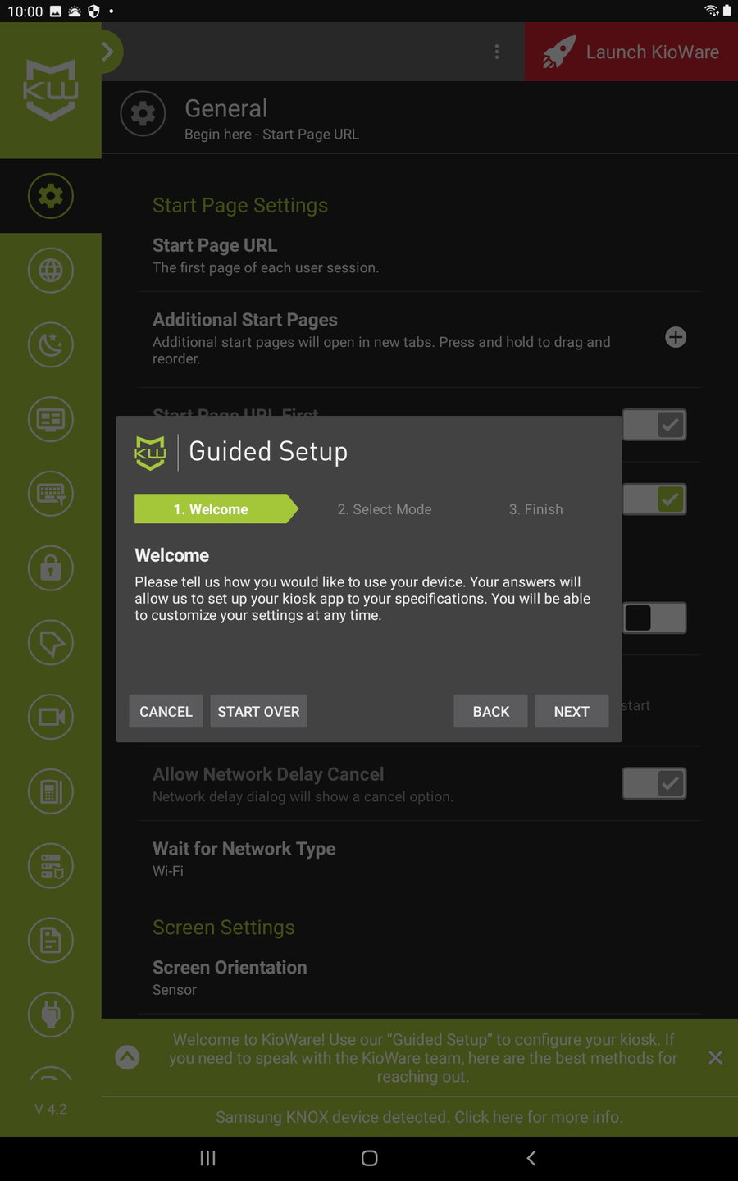Click the add start page plus icon

pos(676,337)
